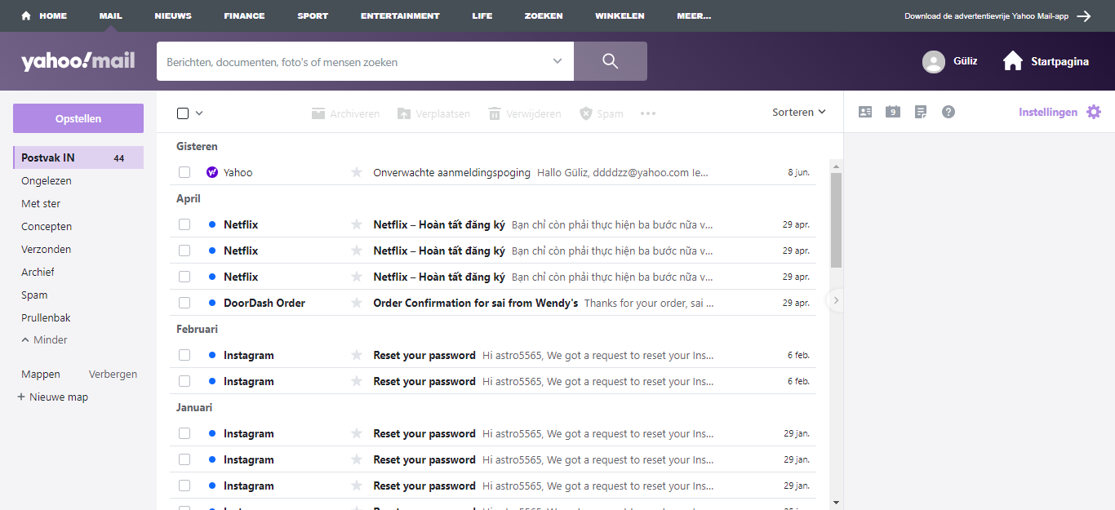Tick the checkbox for the first Instagram 29 jan. email

point(184,433)
